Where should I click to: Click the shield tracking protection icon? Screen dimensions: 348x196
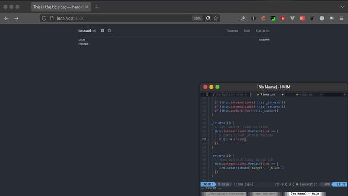[x=44, y=19]
